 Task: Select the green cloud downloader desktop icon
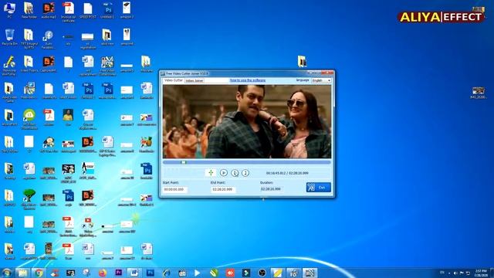tap(29, 119)
